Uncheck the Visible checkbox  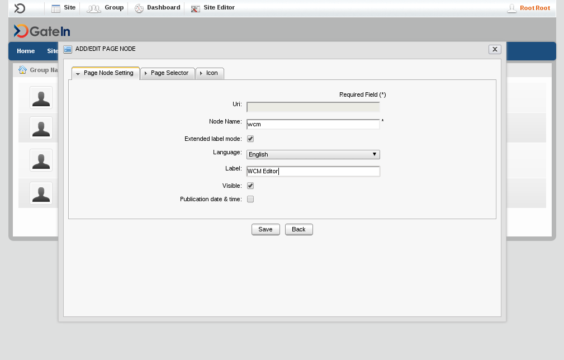(250, 186)
